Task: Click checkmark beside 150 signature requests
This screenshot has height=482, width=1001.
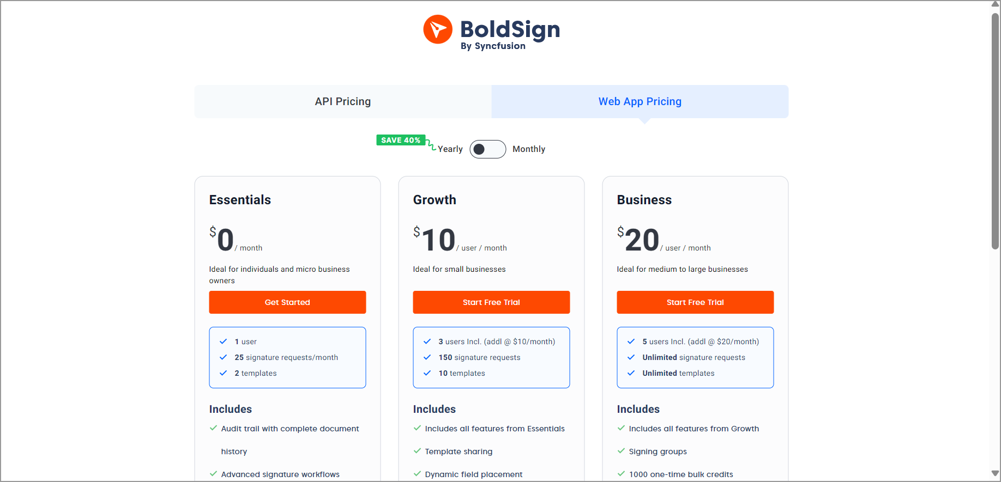Action: 427,357
